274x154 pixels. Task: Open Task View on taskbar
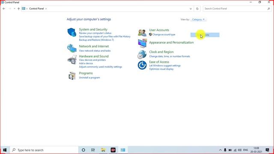[x=93, y=150]
